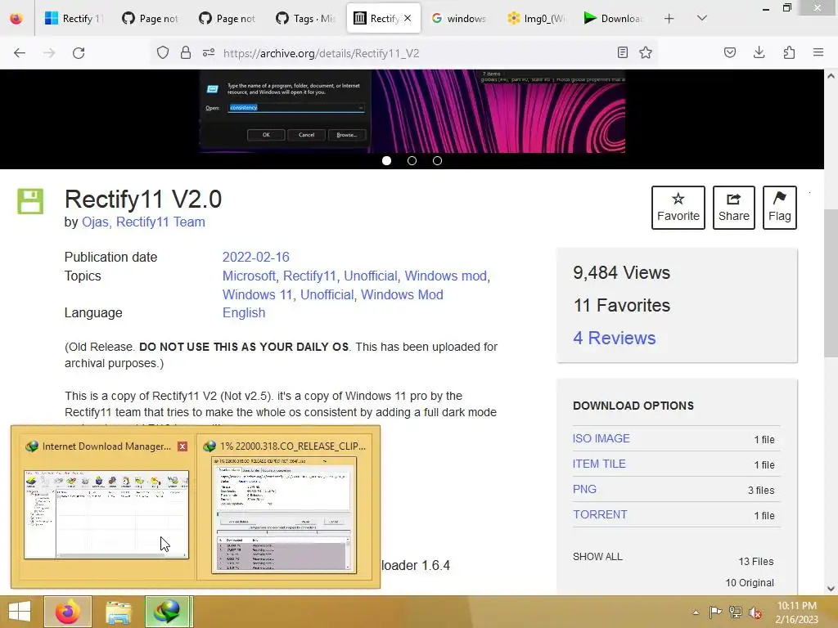Click the muted volume tray icon

[x=755, y=612]
